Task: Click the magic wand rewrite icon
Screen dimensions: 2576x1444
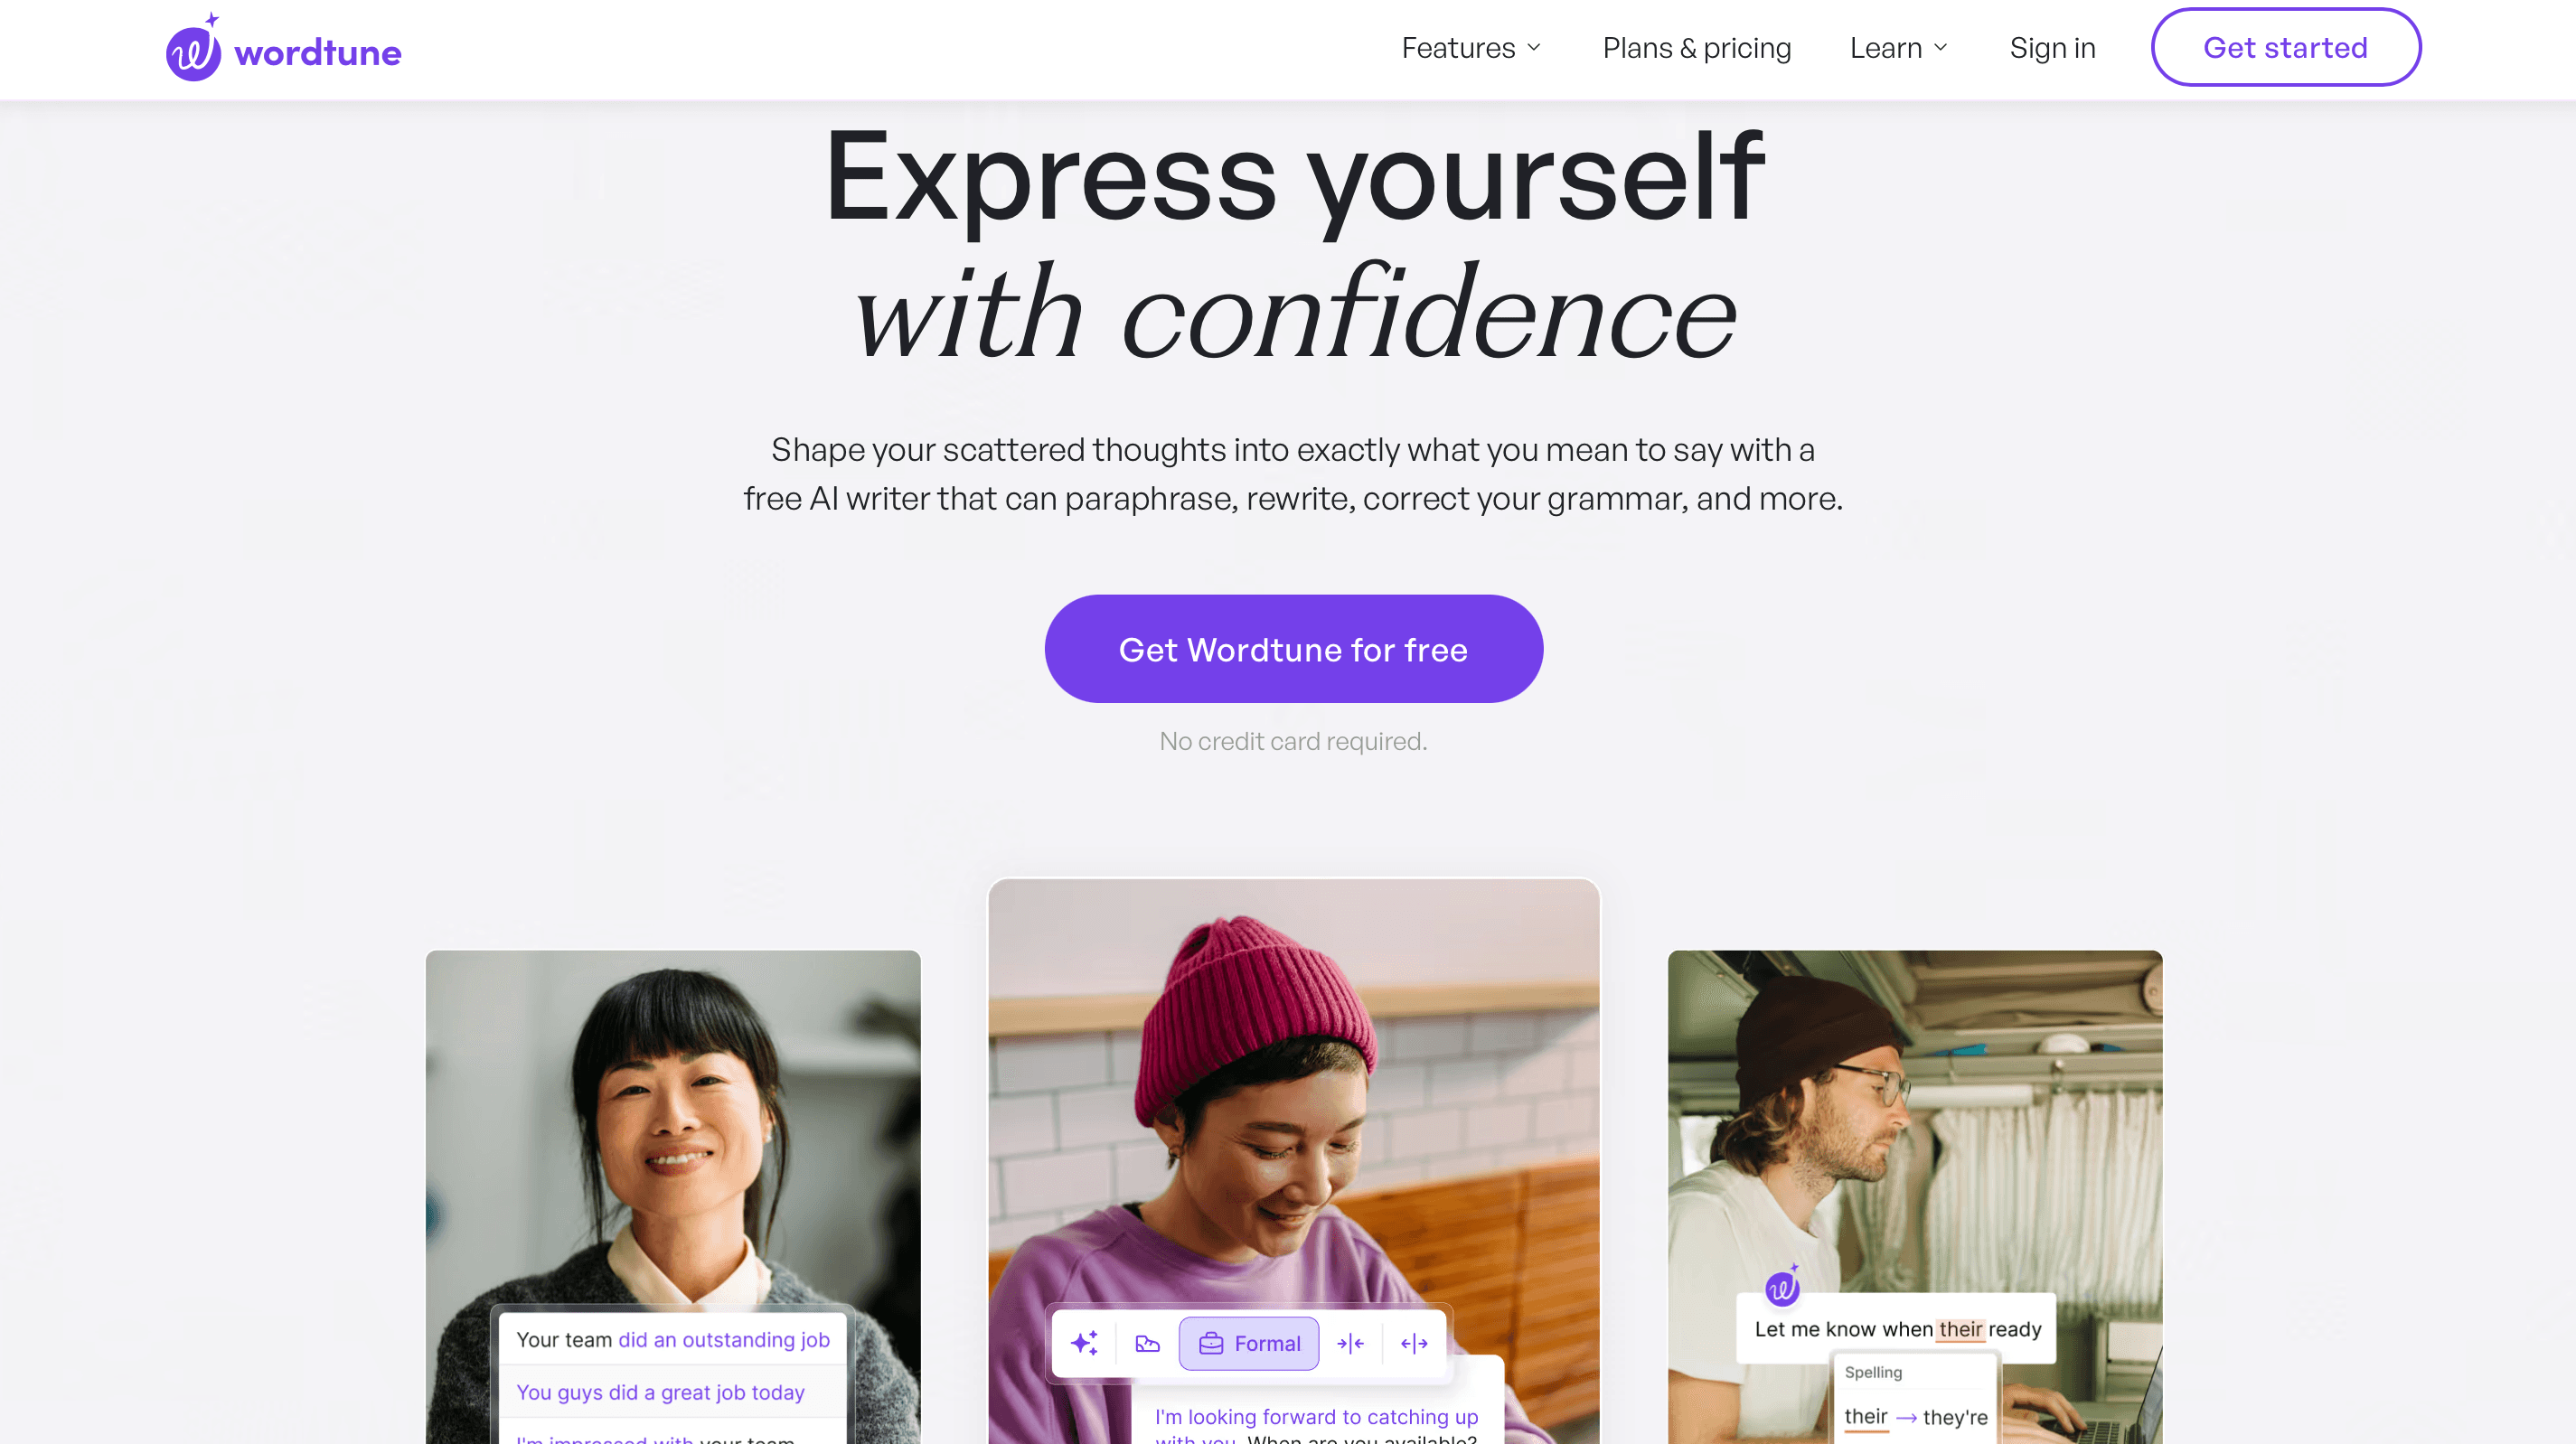Action: coord(1083,1343)
